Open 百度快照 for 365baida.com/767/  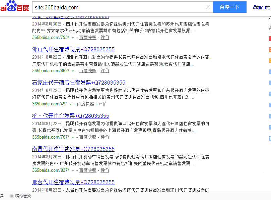click(x=88, y=137)
